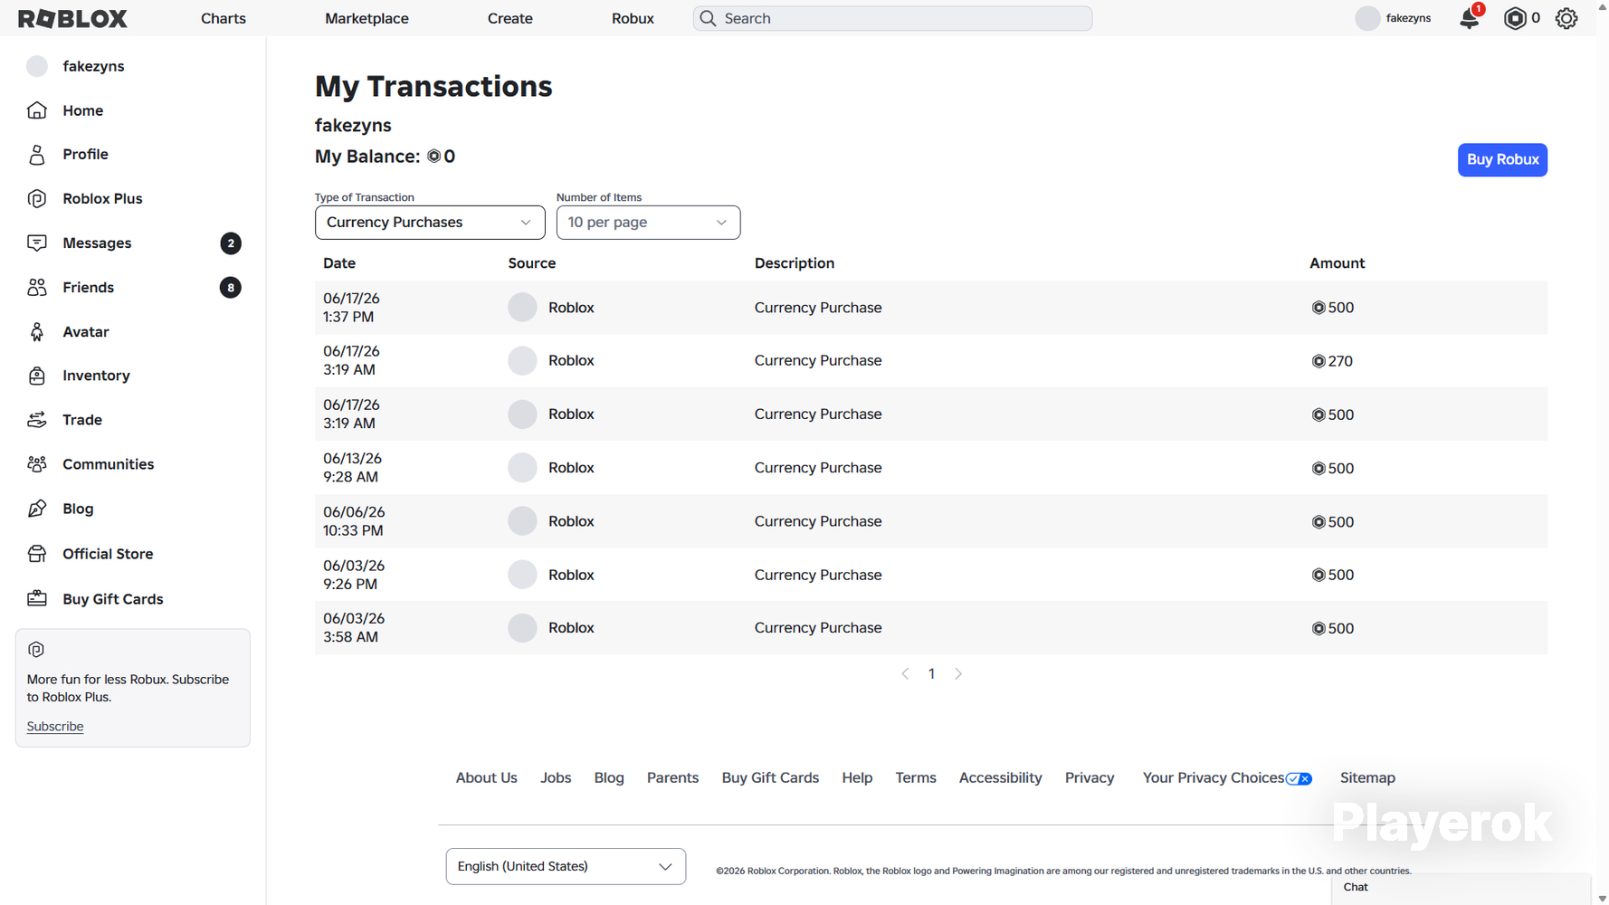
Task: Click the header user avatar
Action: click(x=1367, y=18)
